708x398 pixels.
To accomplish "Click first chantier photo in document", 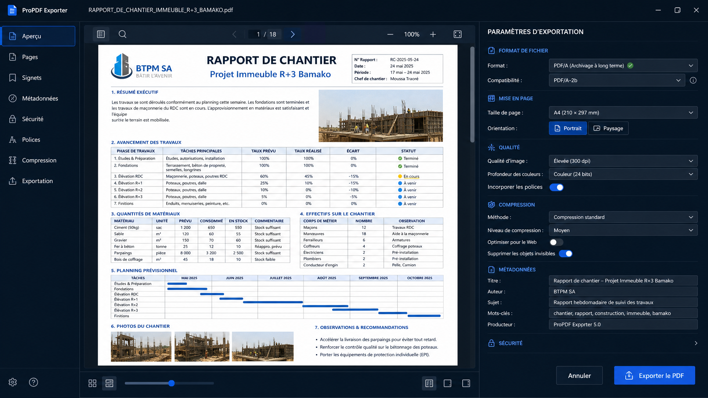I will point(141,347).
